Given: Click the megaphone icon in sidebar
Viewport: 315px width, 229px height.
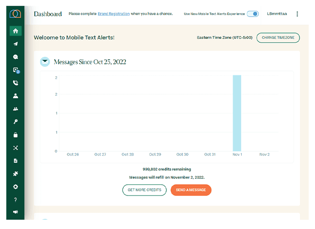Looking at the screenshot, I should [16, 212].
